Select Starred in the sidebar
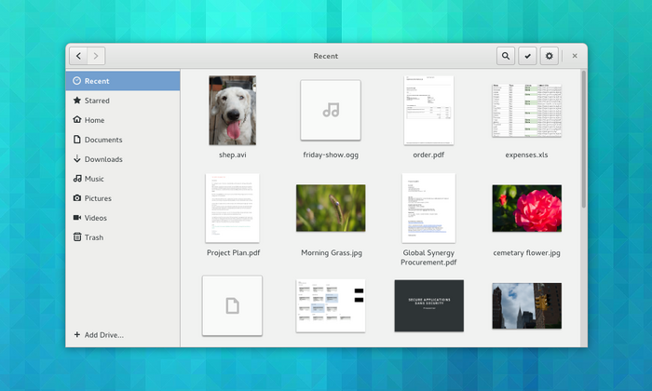The image size is (652, 391). pos(96,101)
